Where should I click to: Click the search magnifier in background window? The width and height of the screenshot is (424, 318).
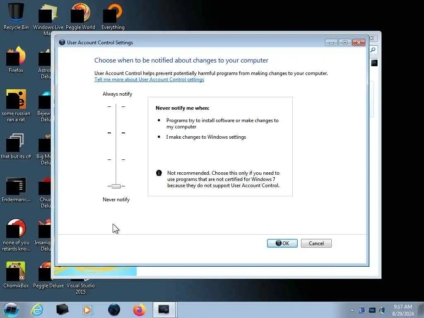[373, 50]
